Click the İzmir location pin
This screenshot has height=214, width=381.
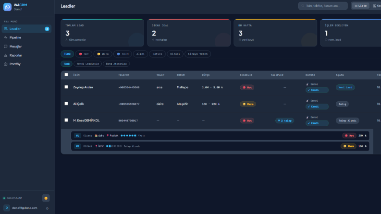click(x=96, y=146)
